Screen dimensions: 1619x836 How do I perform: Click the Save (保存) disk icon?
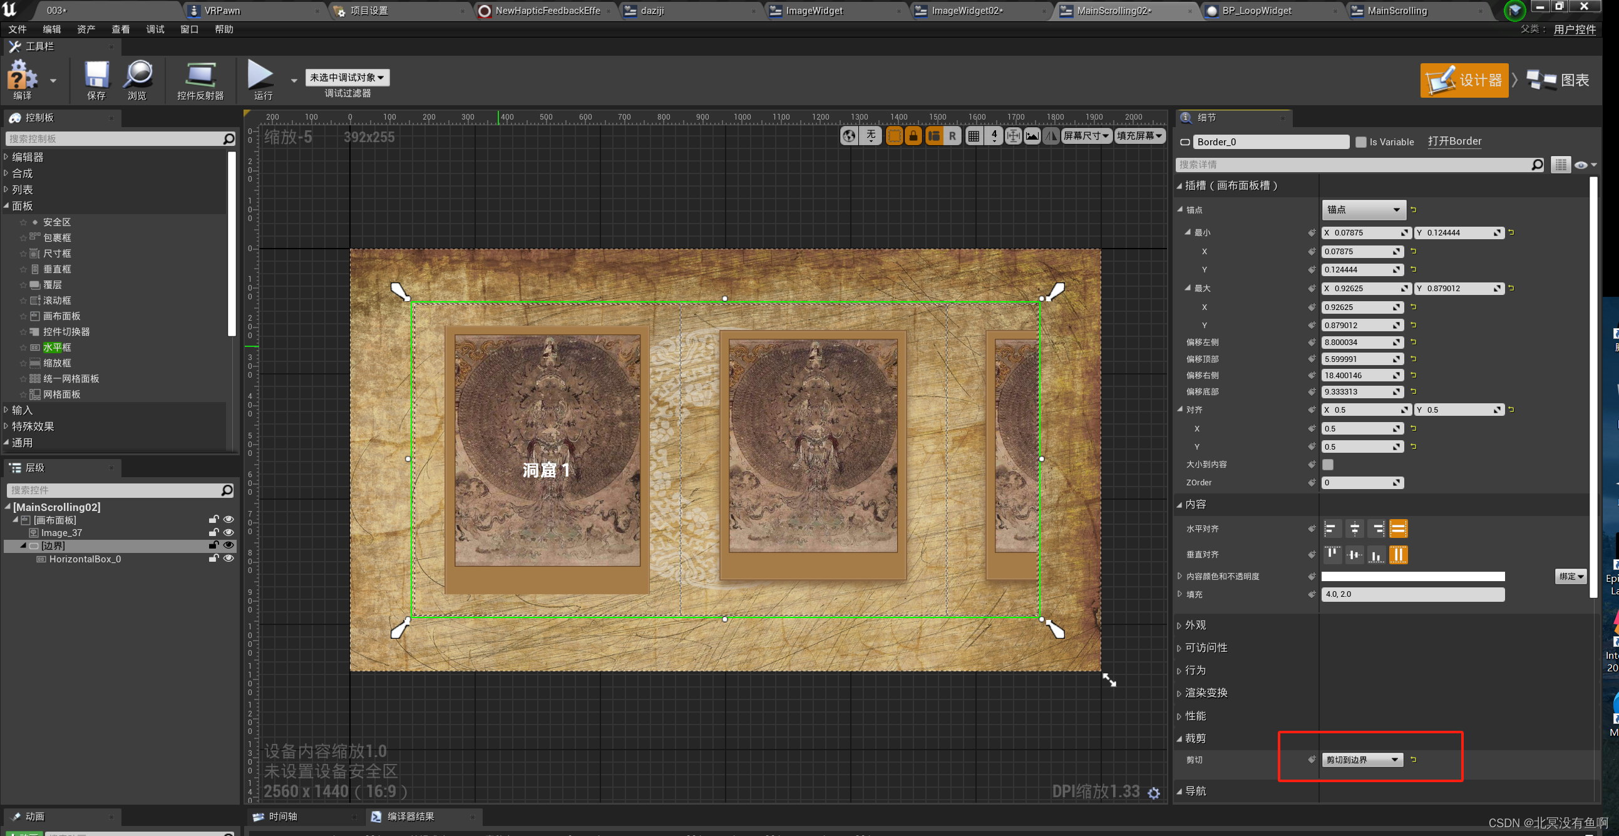(x=96, y=75)
